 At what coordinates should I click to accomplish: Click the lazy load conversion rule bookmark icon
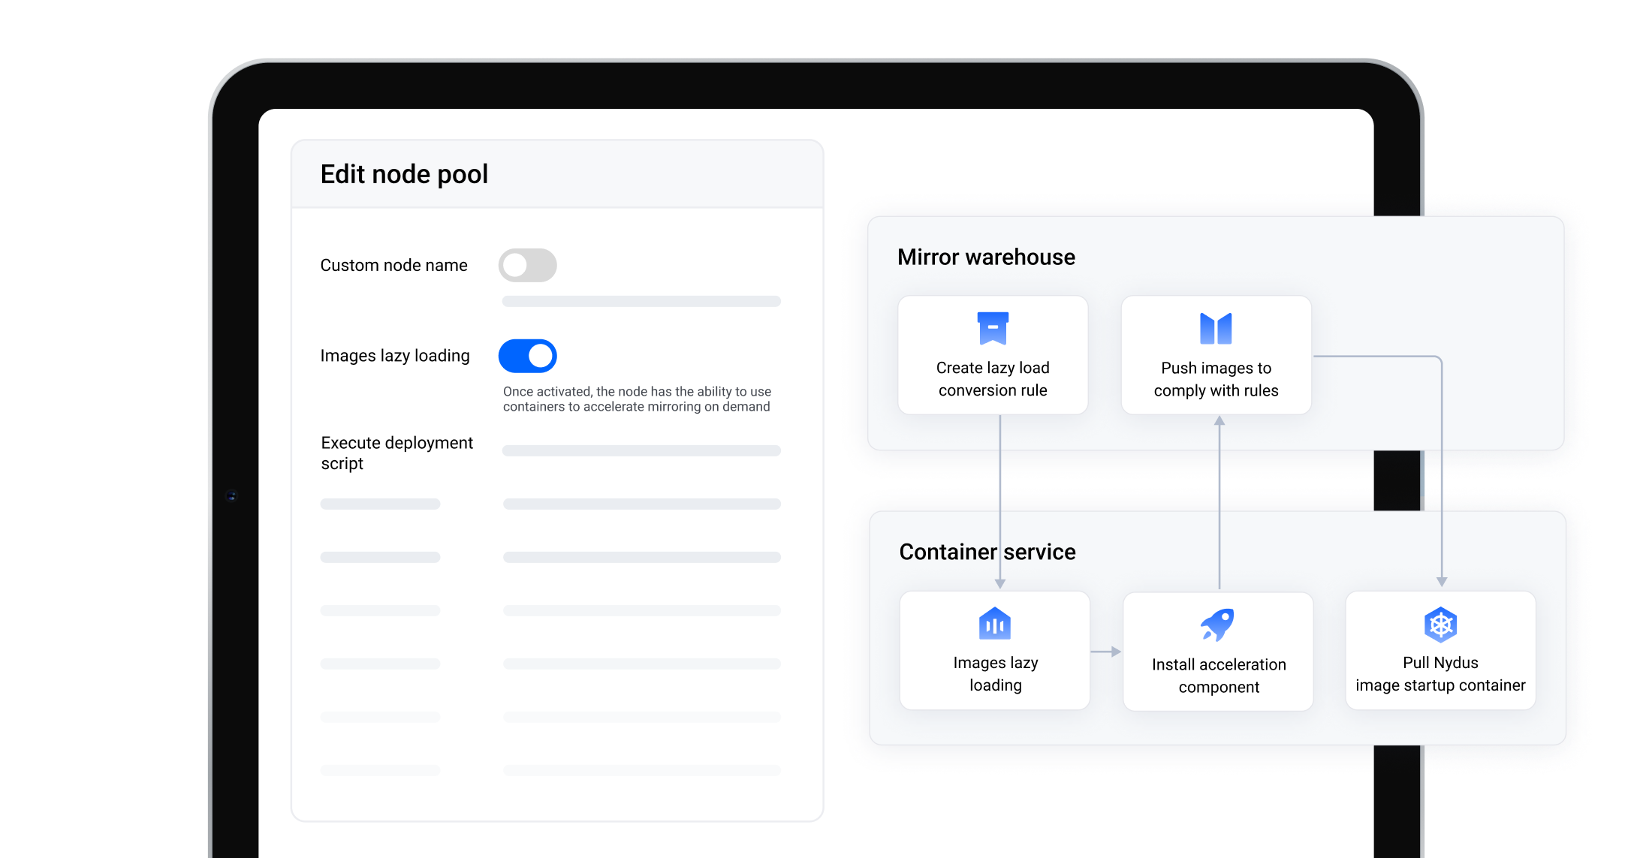click(x=993, y=328)
